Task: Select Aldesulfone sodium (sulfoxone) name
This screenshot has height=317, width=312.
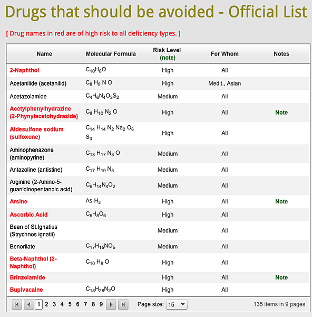Action: [x=36, y=133]
